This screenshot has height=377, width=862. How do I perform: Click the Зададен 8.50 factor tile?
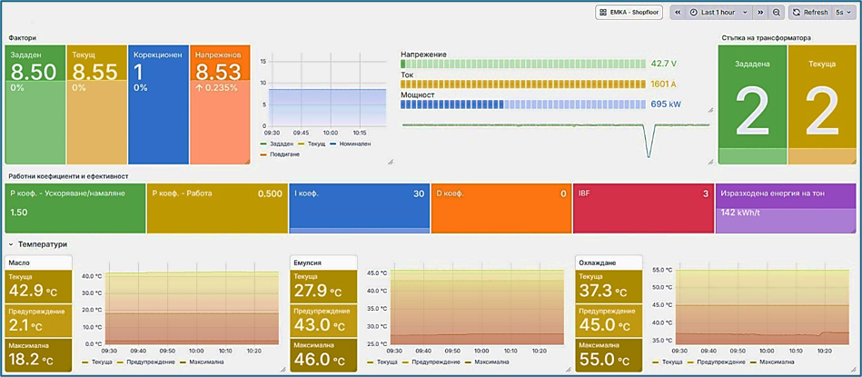click(35, 104)
